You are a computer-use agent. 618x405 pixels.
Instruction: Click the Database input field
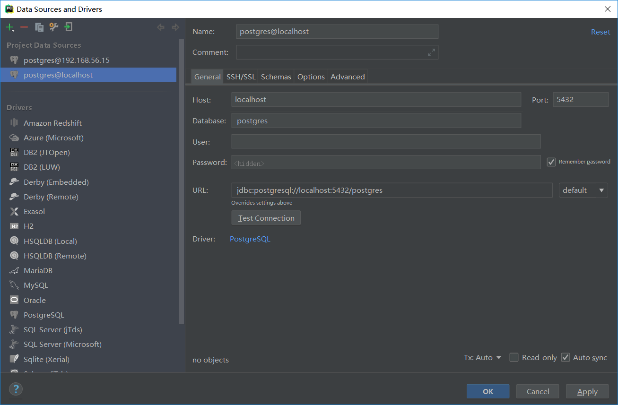point(376,121)
